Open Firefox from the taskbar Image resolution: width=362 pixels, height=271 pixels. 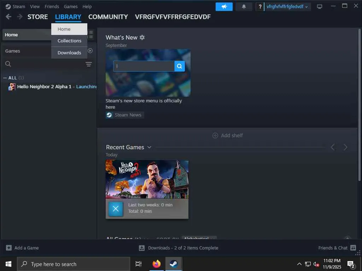tap(157, 264)
